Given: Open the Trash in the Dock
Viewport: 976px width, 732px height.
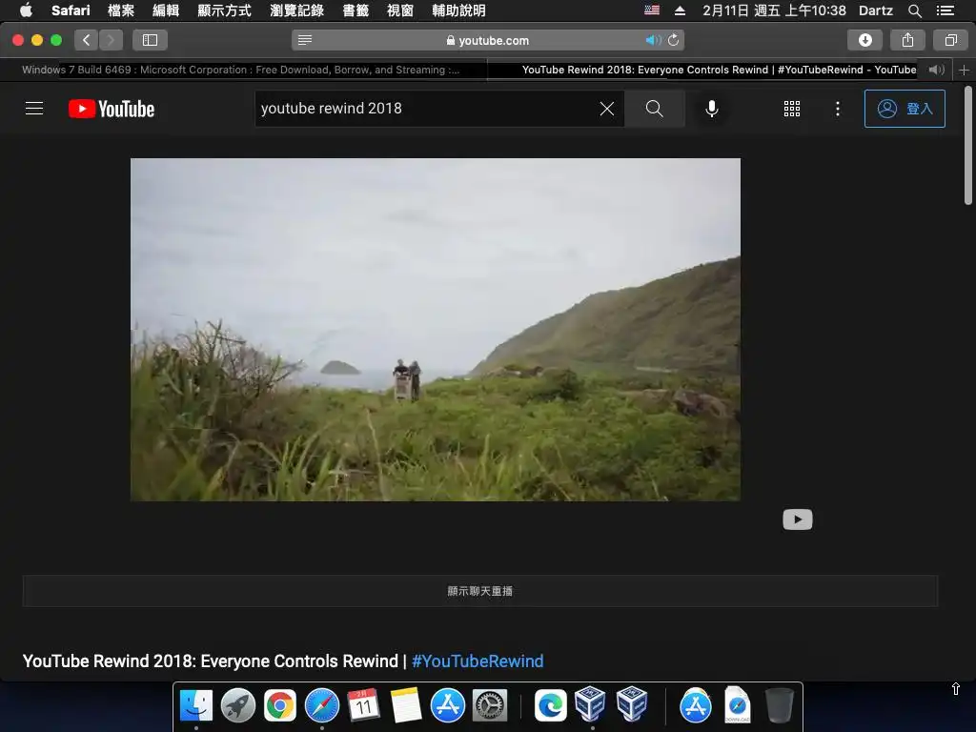Looking at the screenshot, I should pyautogui.click(x=779, y=705).
